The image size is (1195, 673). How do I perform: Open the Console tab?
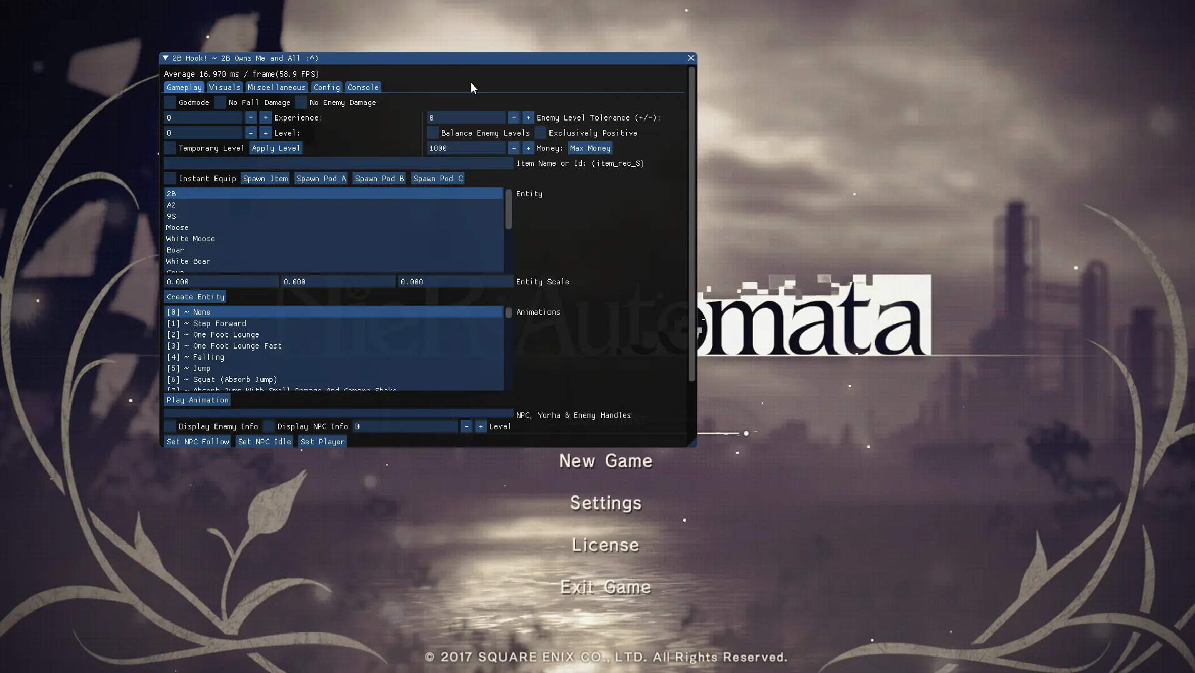[x=363, y=87]
